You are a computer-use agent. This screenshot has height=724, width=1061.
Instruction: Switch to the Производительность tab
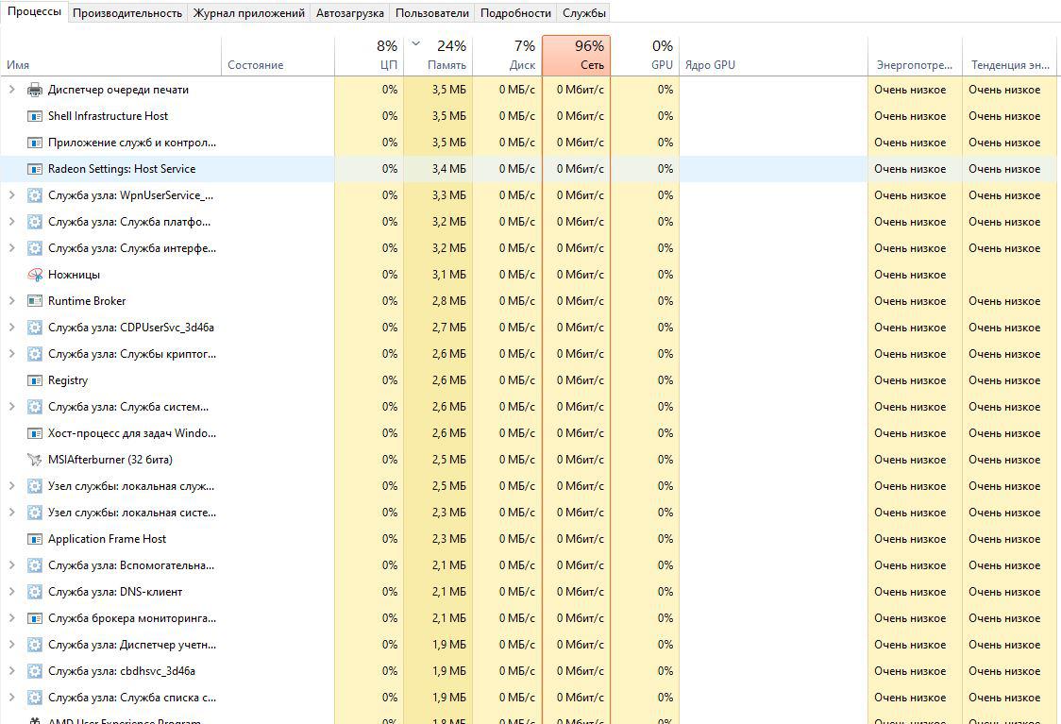click(x=127, y=13)
